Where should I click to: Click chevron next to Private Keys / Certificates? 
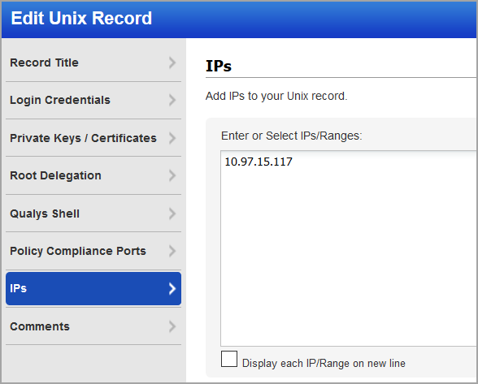coord(172,138)
